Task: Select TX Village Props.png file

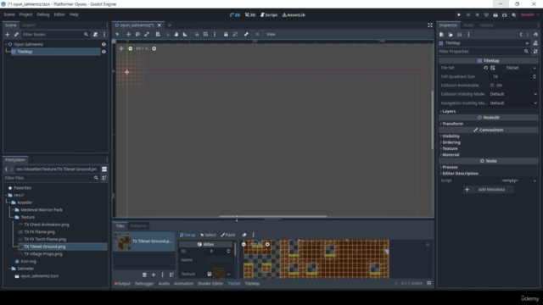Action: (x=43, y=254)
